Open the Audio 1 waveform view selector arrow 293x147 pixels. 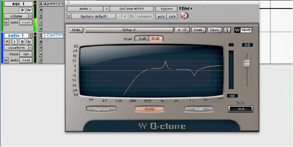click(x=30, y=48)
